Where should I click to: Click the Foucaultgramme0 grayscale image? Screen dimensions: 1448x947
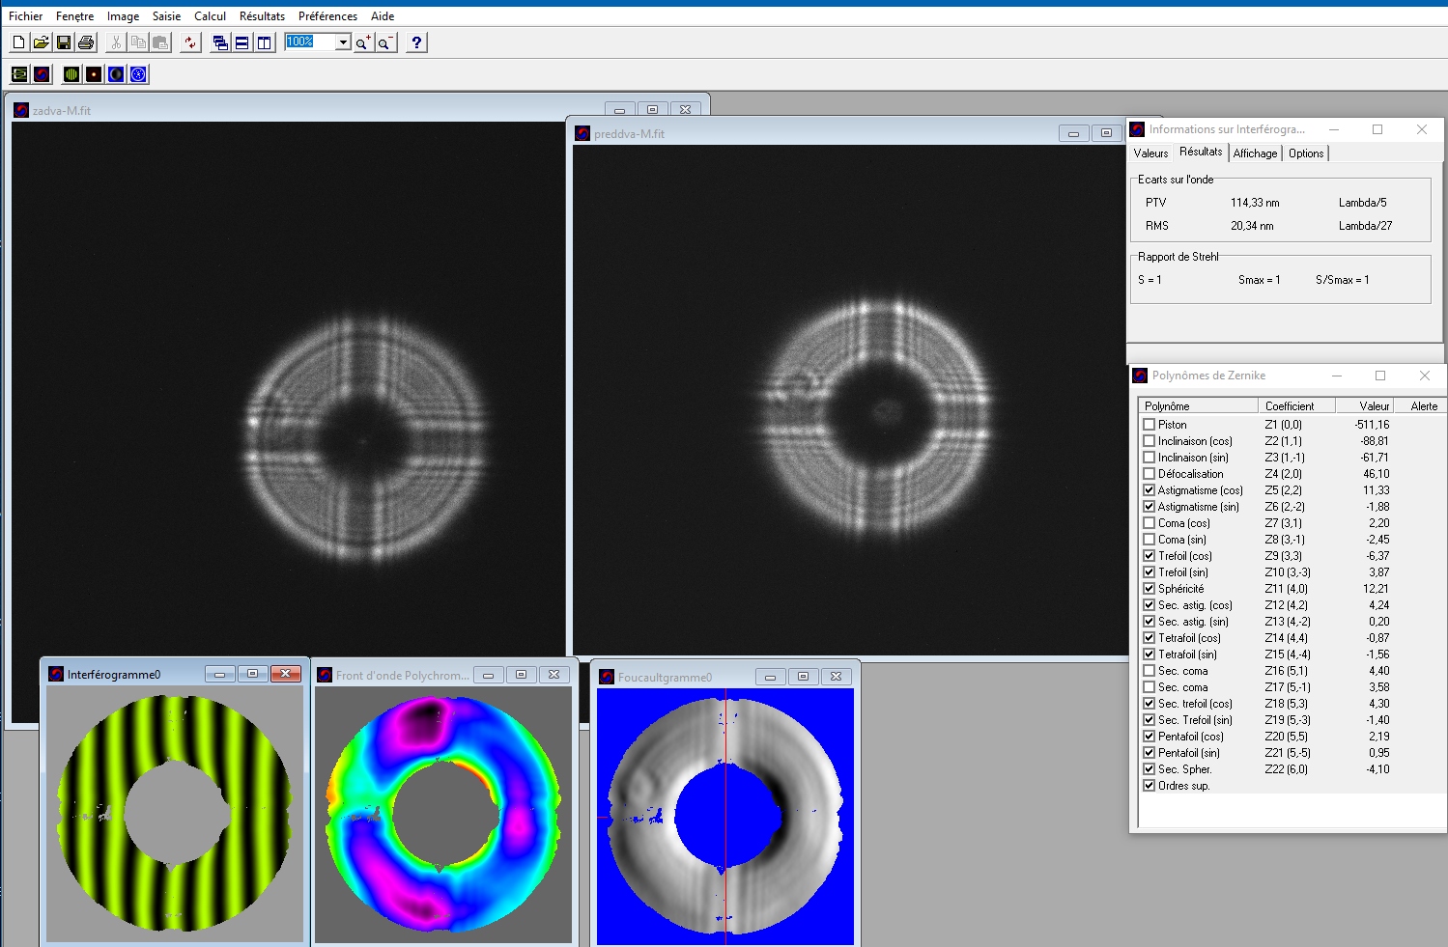[x=725, y=817]
